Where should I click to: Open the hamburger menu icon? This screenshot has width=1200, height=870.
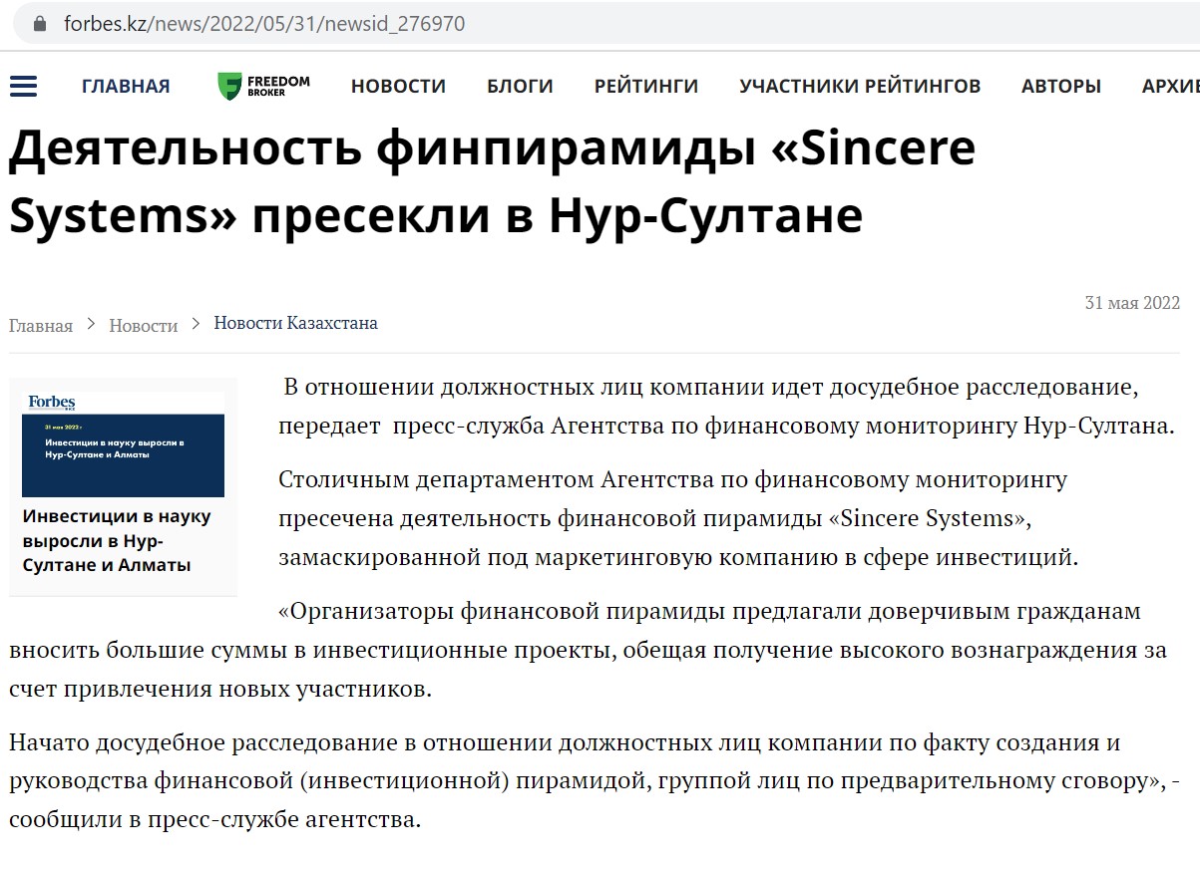click(x=23, y=86)
